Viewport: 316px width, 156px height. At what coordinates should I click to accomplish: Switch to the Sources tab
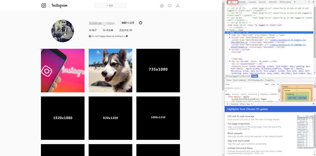tap(262, 2)
